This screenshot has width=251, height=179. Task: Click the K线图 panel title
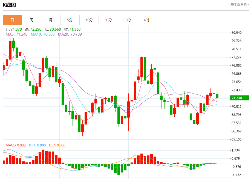(x=9, y=5)
